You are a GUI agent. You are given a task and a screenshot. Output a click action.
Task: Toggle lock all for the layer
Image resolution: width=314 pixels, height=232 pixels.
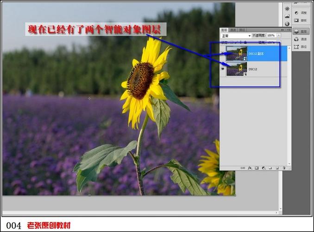click(245, 42)
